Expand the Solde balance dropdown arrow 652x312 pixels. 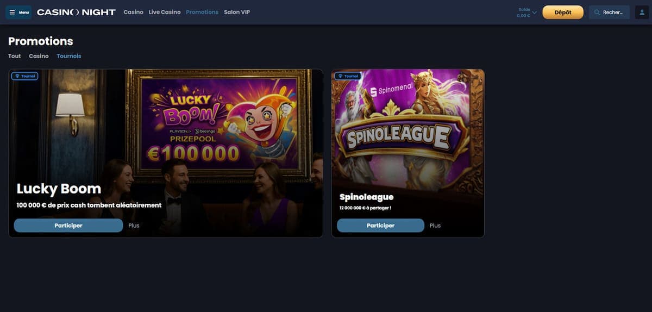coord(534,12)
